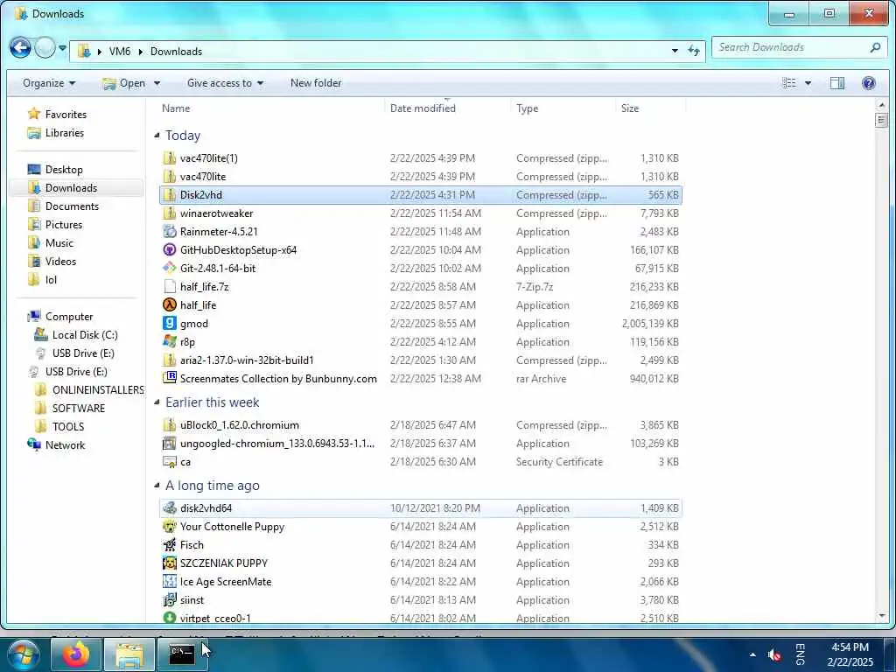Open Music in the navigation pane
This screenshot has width=896, height=672.
click(x=51, y=243)
